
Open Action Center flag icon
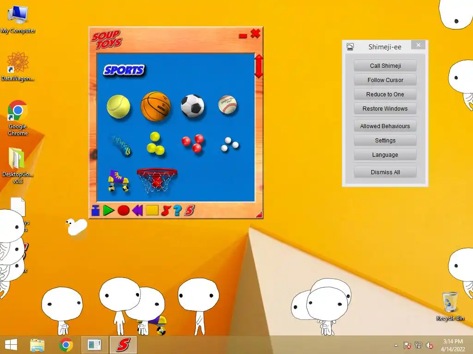[x=407, y=345]
